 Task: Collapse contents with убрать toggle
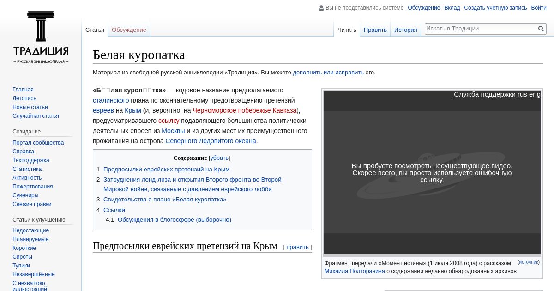(219, 158)
